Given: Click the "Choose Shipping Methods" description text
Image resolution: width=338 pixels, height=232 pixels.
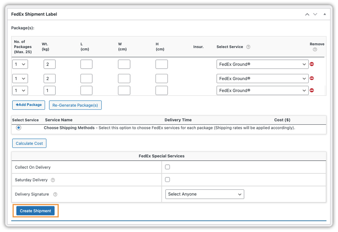Looking at the screenshot, I should click(169, 128).
